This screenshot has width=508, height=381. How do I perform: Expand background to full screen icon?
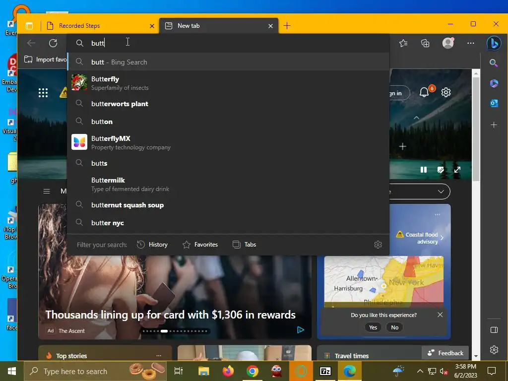pos(457,170)
